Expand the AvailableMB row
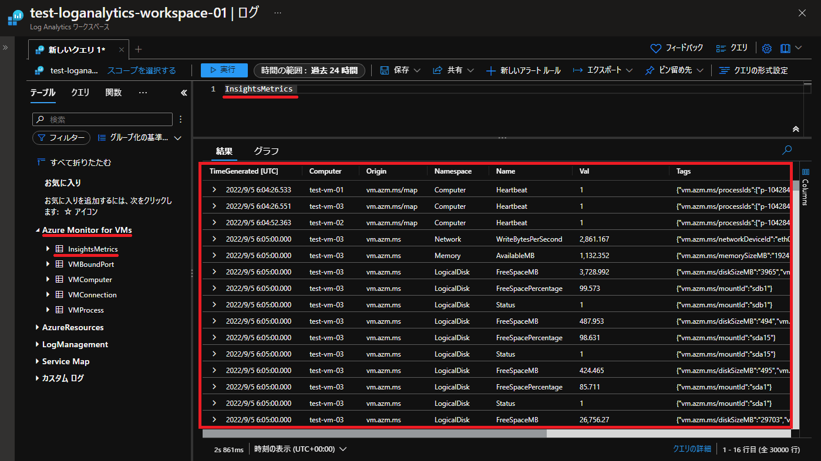The height and width of the screenshot is (461, 821). coord(214,256)
